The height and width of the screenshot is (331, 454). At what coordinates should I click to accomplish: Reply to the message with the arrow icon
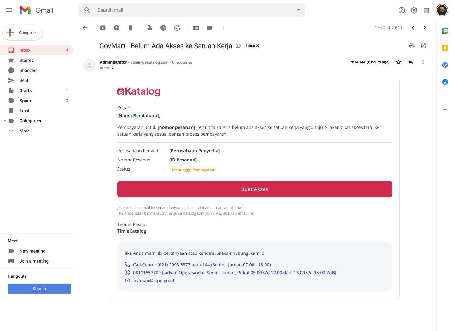pyautogui.click(x=411, y=62)
